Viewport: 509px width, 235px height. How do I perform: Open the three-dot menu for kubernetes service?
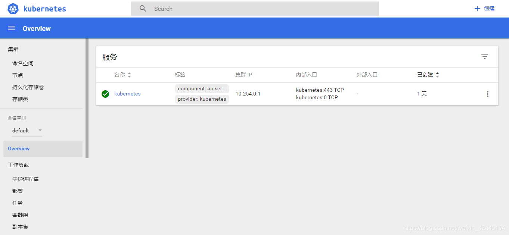point(487,94)
